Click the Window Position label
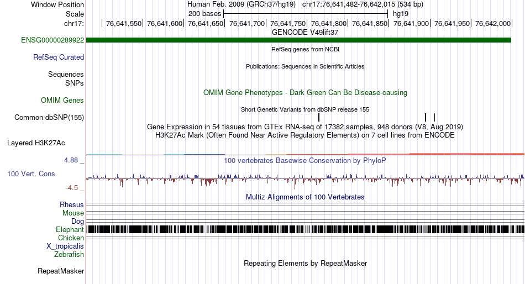525x284 pixels. 57,4
